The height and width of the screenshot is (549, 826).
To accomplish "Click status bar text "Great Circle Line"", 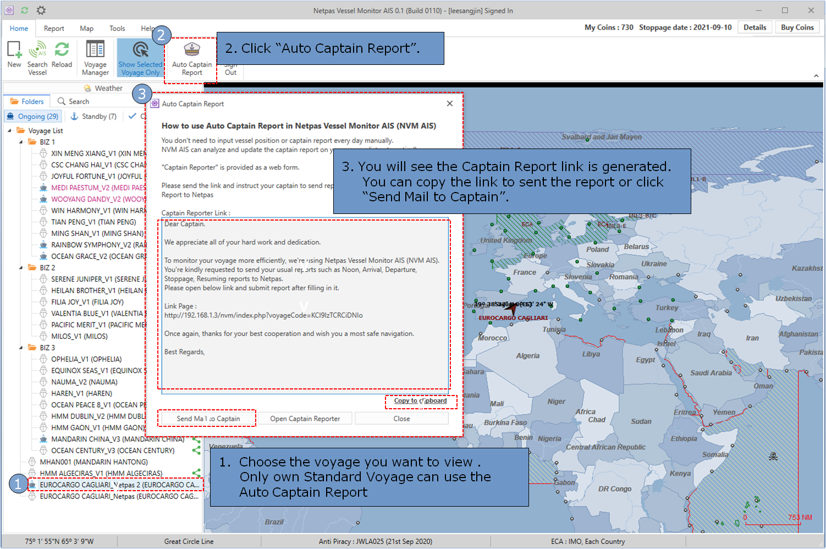I will 189,541.
